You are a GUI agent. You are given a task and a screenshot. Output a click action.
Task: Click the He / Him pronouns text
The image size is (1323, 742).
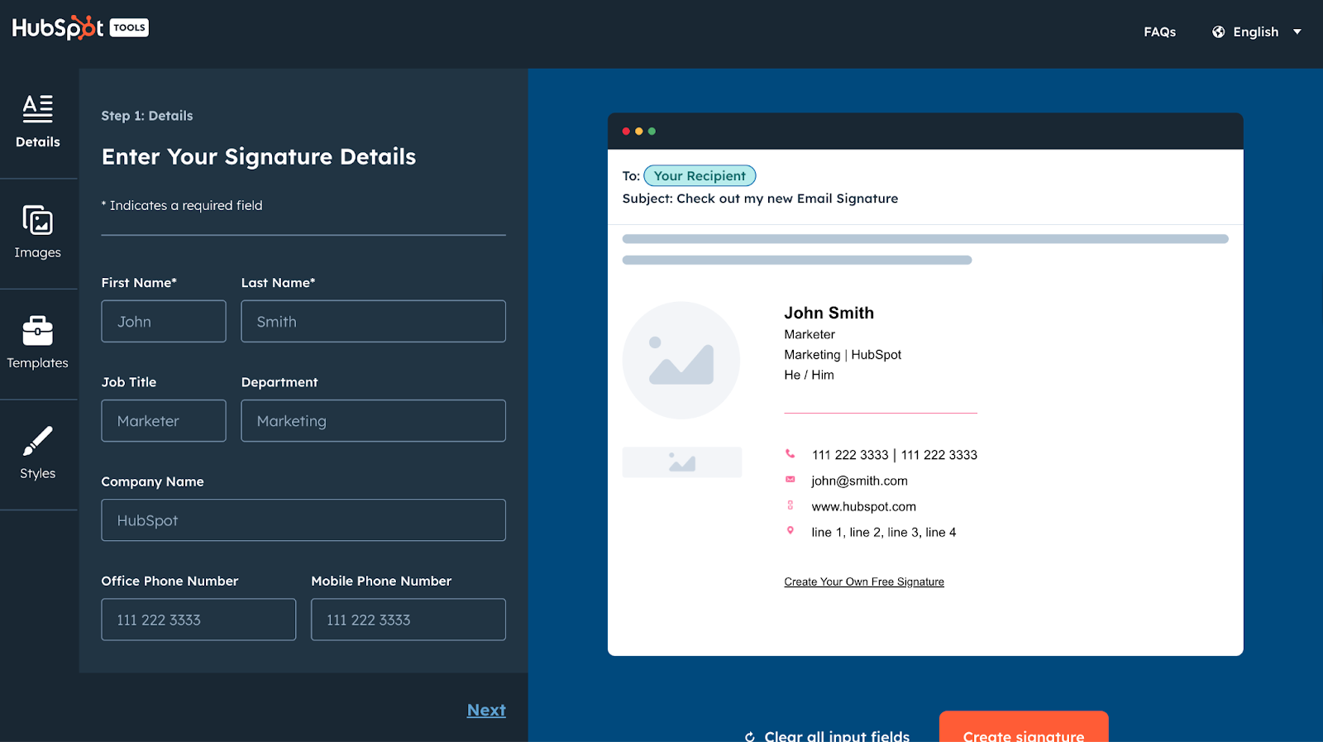809,375
